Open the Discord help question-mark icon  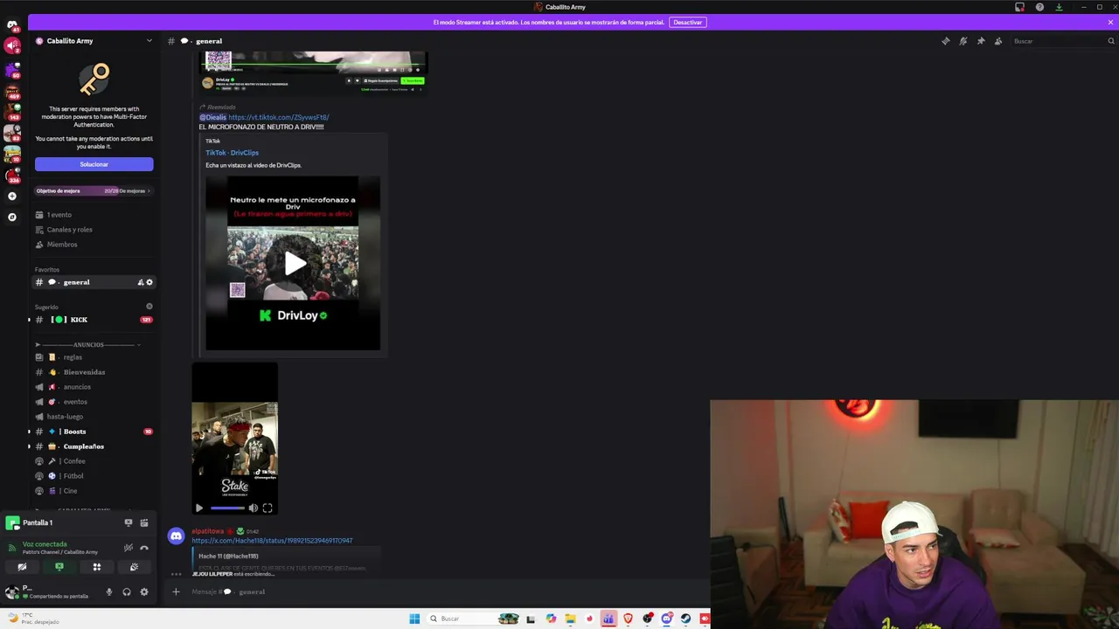[1039, 7]
